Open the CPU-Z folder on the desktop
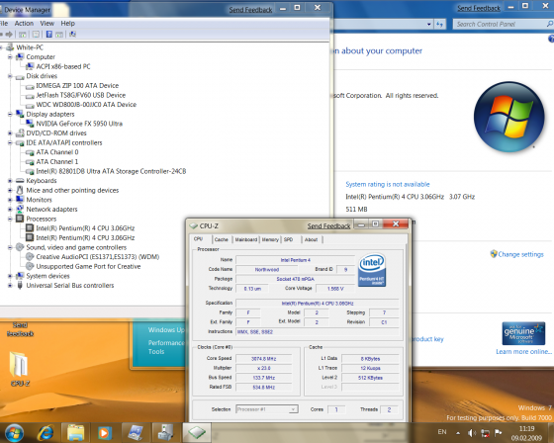 point(19,369)
